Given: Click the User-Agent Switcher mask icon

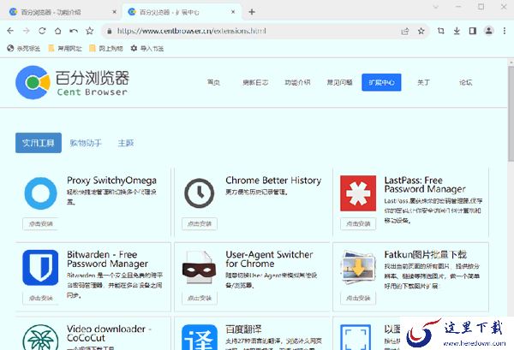Looking at the screenshot, I should pyautogui.click(x=199, y=268).
